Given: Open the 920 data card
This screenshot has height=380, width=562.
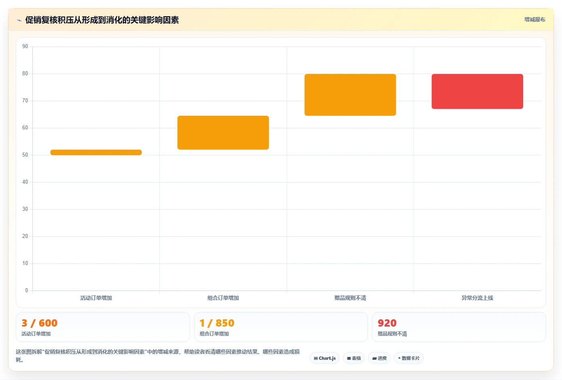Looking at the screenshot, I should coord(459,327).
